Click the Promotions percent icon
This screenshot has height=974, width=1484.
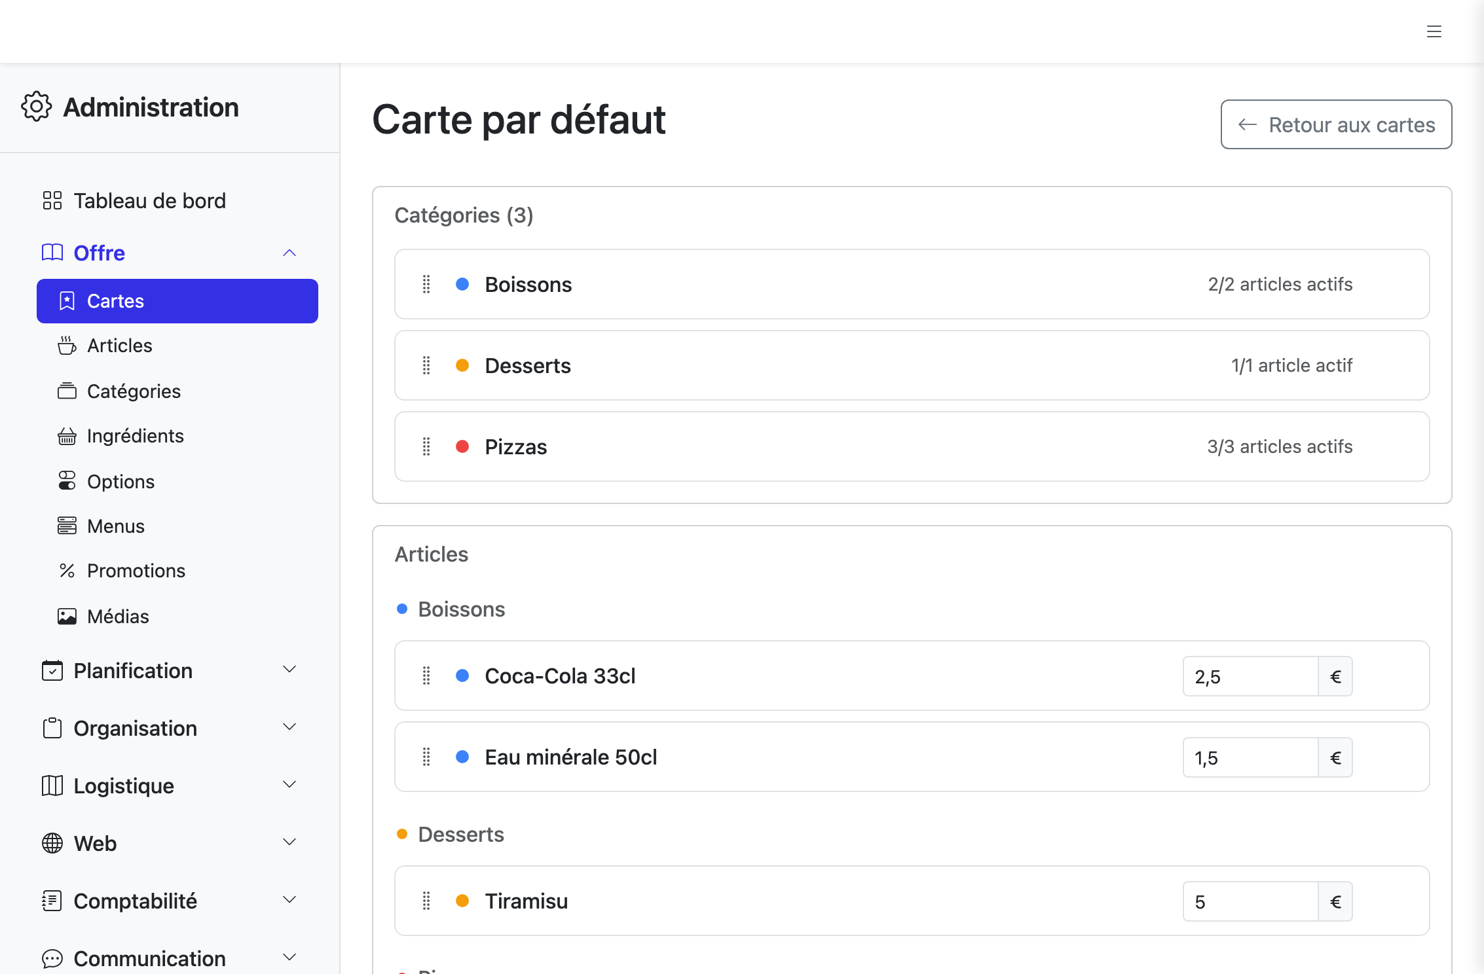click(67, 570)
